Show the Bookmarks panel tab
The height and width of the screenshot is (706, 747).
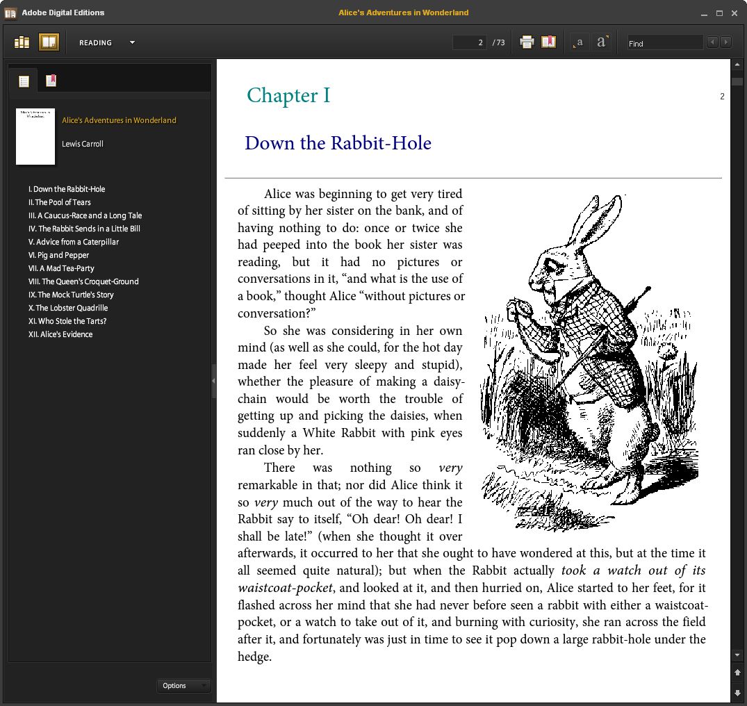51,81
